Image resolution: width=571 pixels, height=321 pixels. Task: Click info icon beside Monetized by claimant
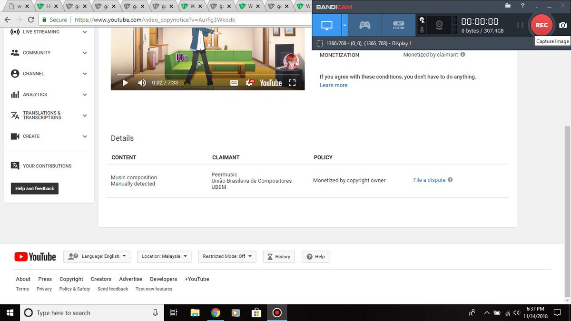tap(463, 55)
